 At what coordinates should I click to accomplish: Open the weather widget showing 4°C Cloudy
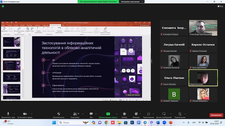coord(8,122)
